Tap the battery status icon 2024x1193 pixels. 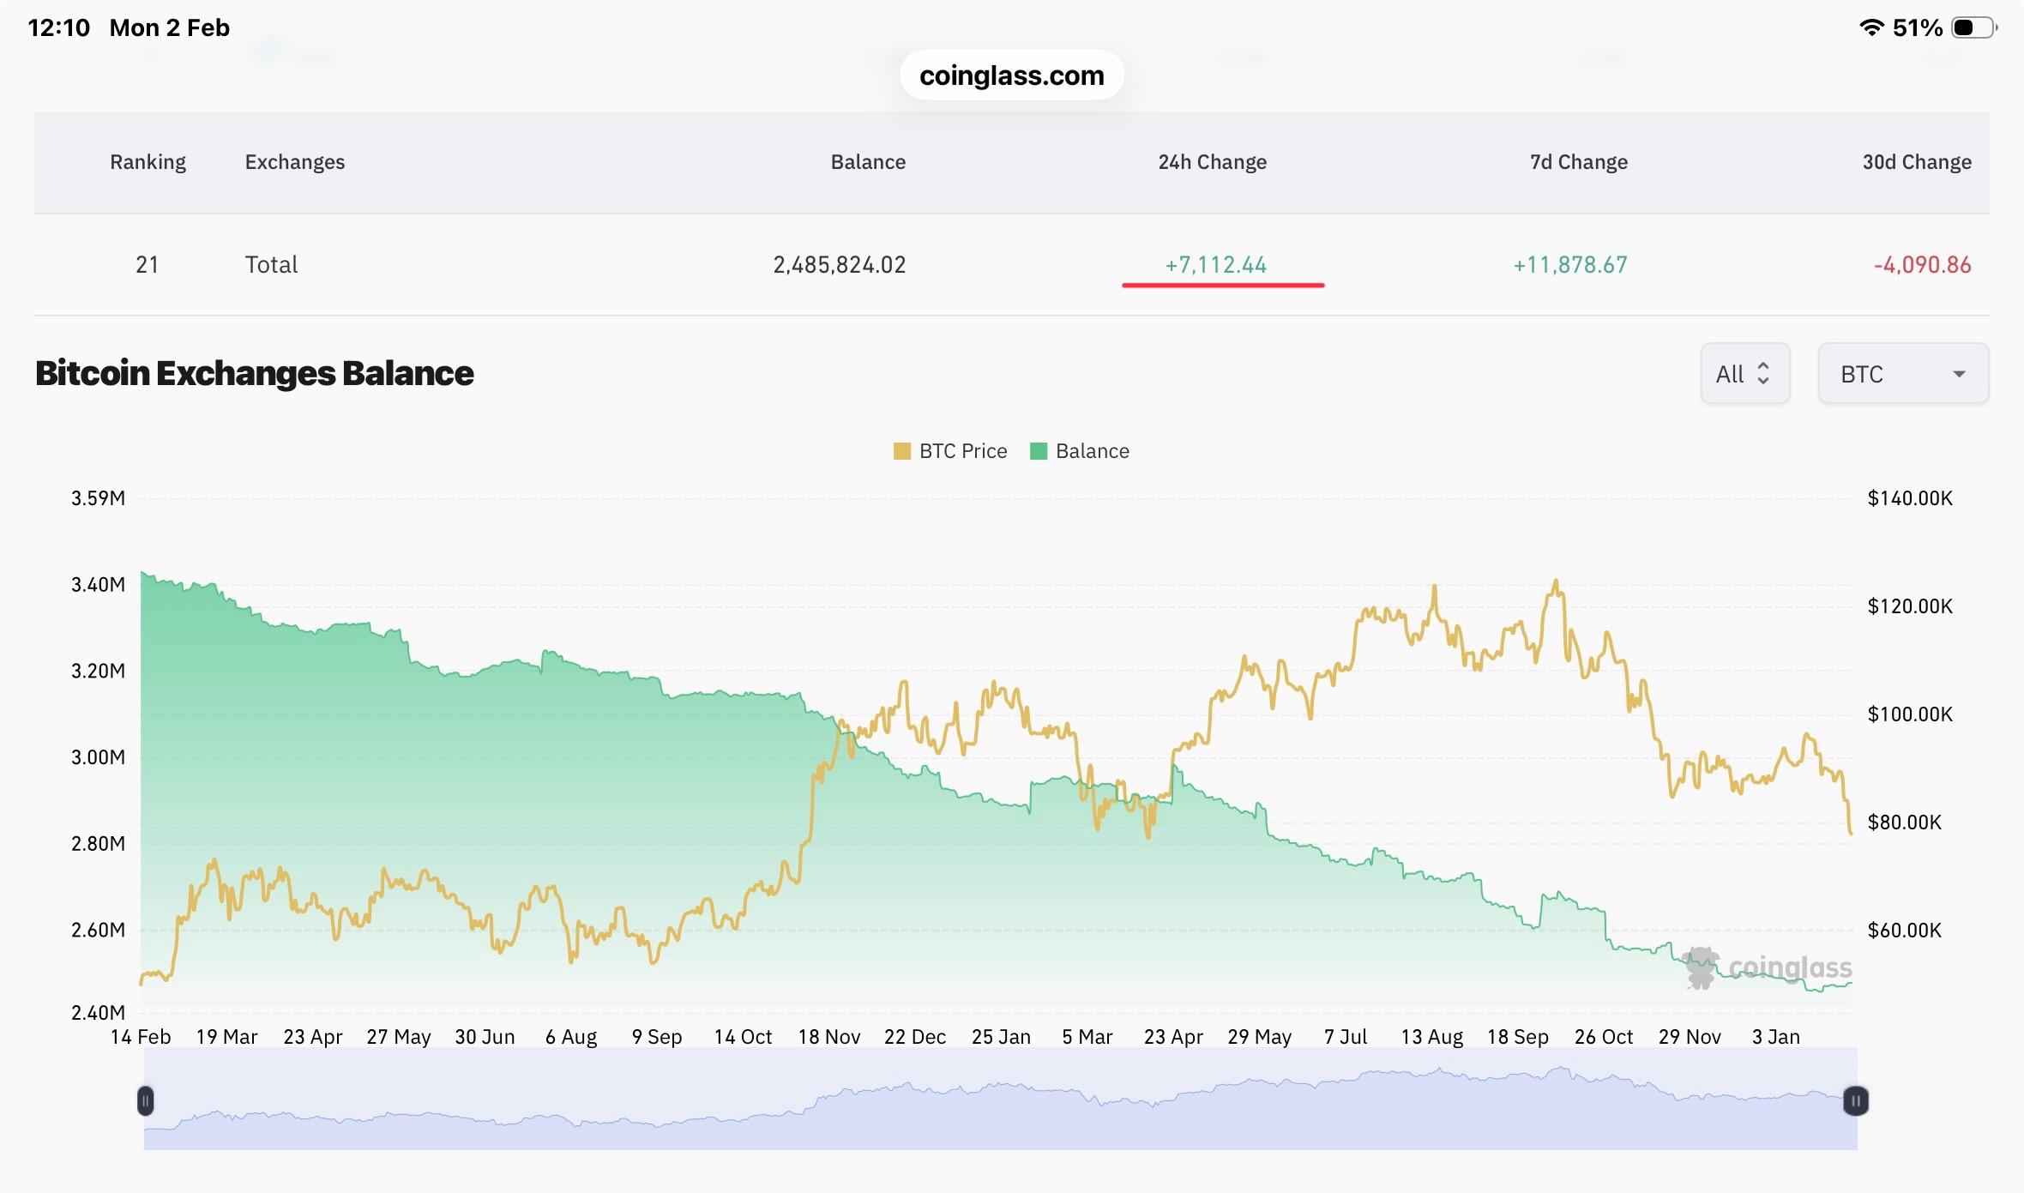tap(1973, 27)
